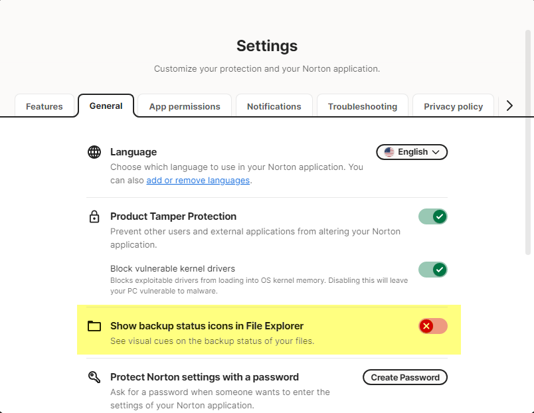Follow the add or remove languages link
534x413 pixels.
(198, 180)
